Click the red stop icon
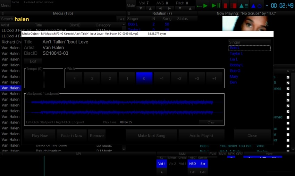Screen dimensions: 295x176 (225, 6)
